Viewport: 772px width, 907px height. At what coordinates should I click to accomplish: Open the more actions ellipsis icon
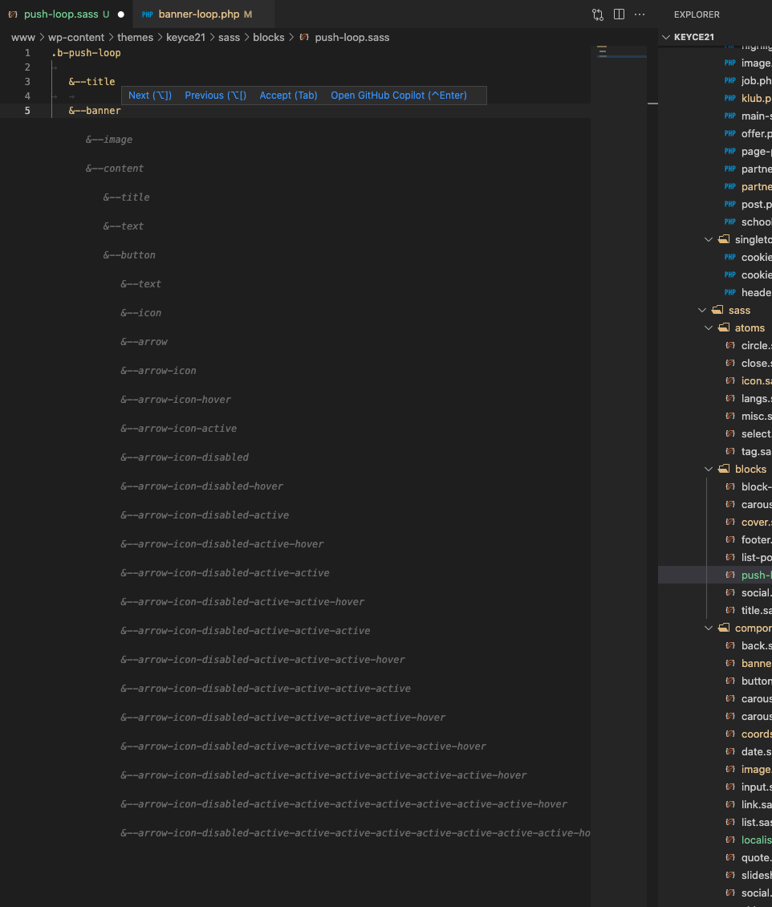point(640,14)
